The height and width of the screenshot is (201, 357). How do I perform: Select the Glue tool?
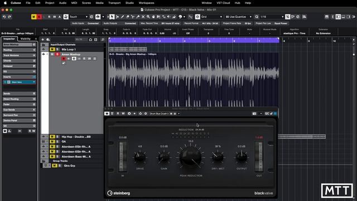pos(138,17)
